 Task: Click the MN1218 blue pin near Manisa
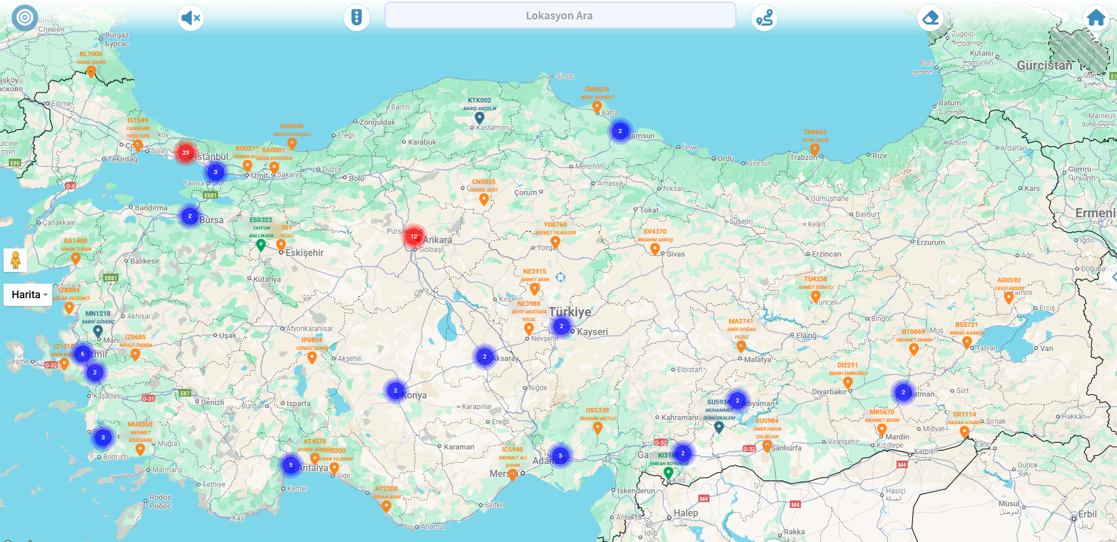tap(98, 330)
